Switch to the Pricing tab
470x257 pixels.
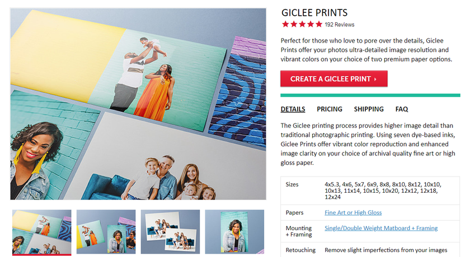330,109
